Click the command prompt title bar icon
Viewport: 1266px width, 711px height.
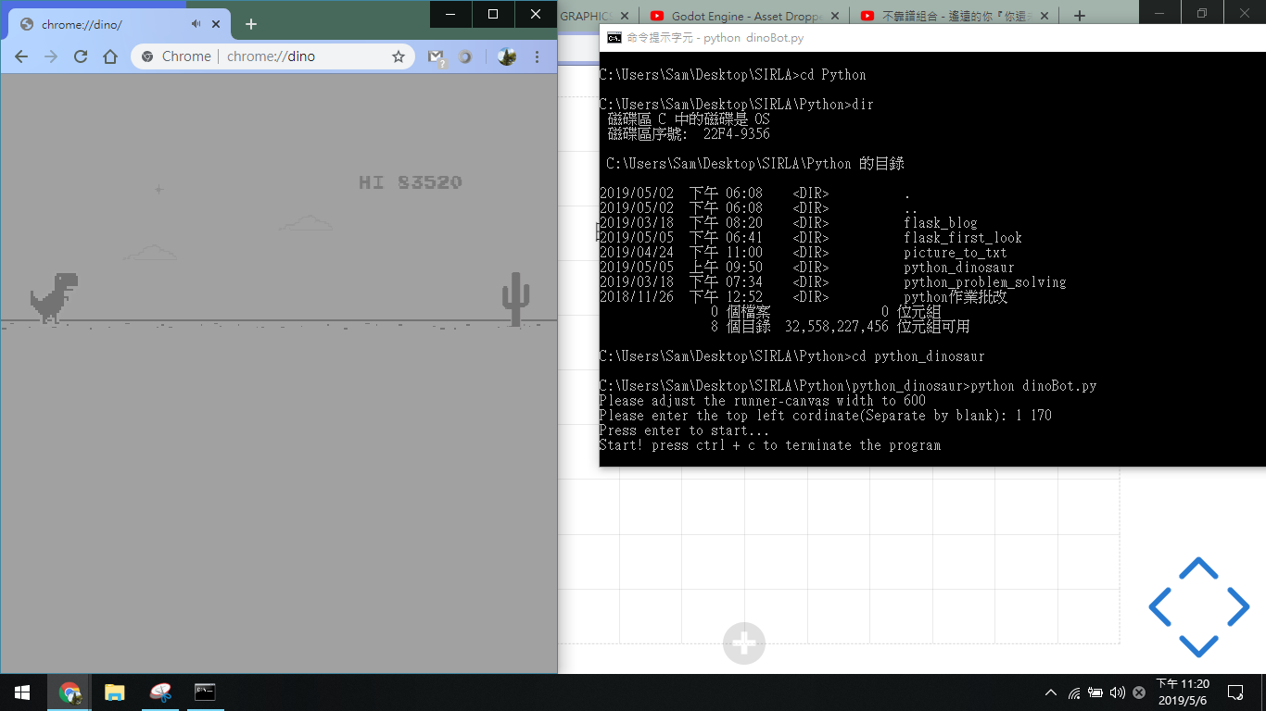614,38
